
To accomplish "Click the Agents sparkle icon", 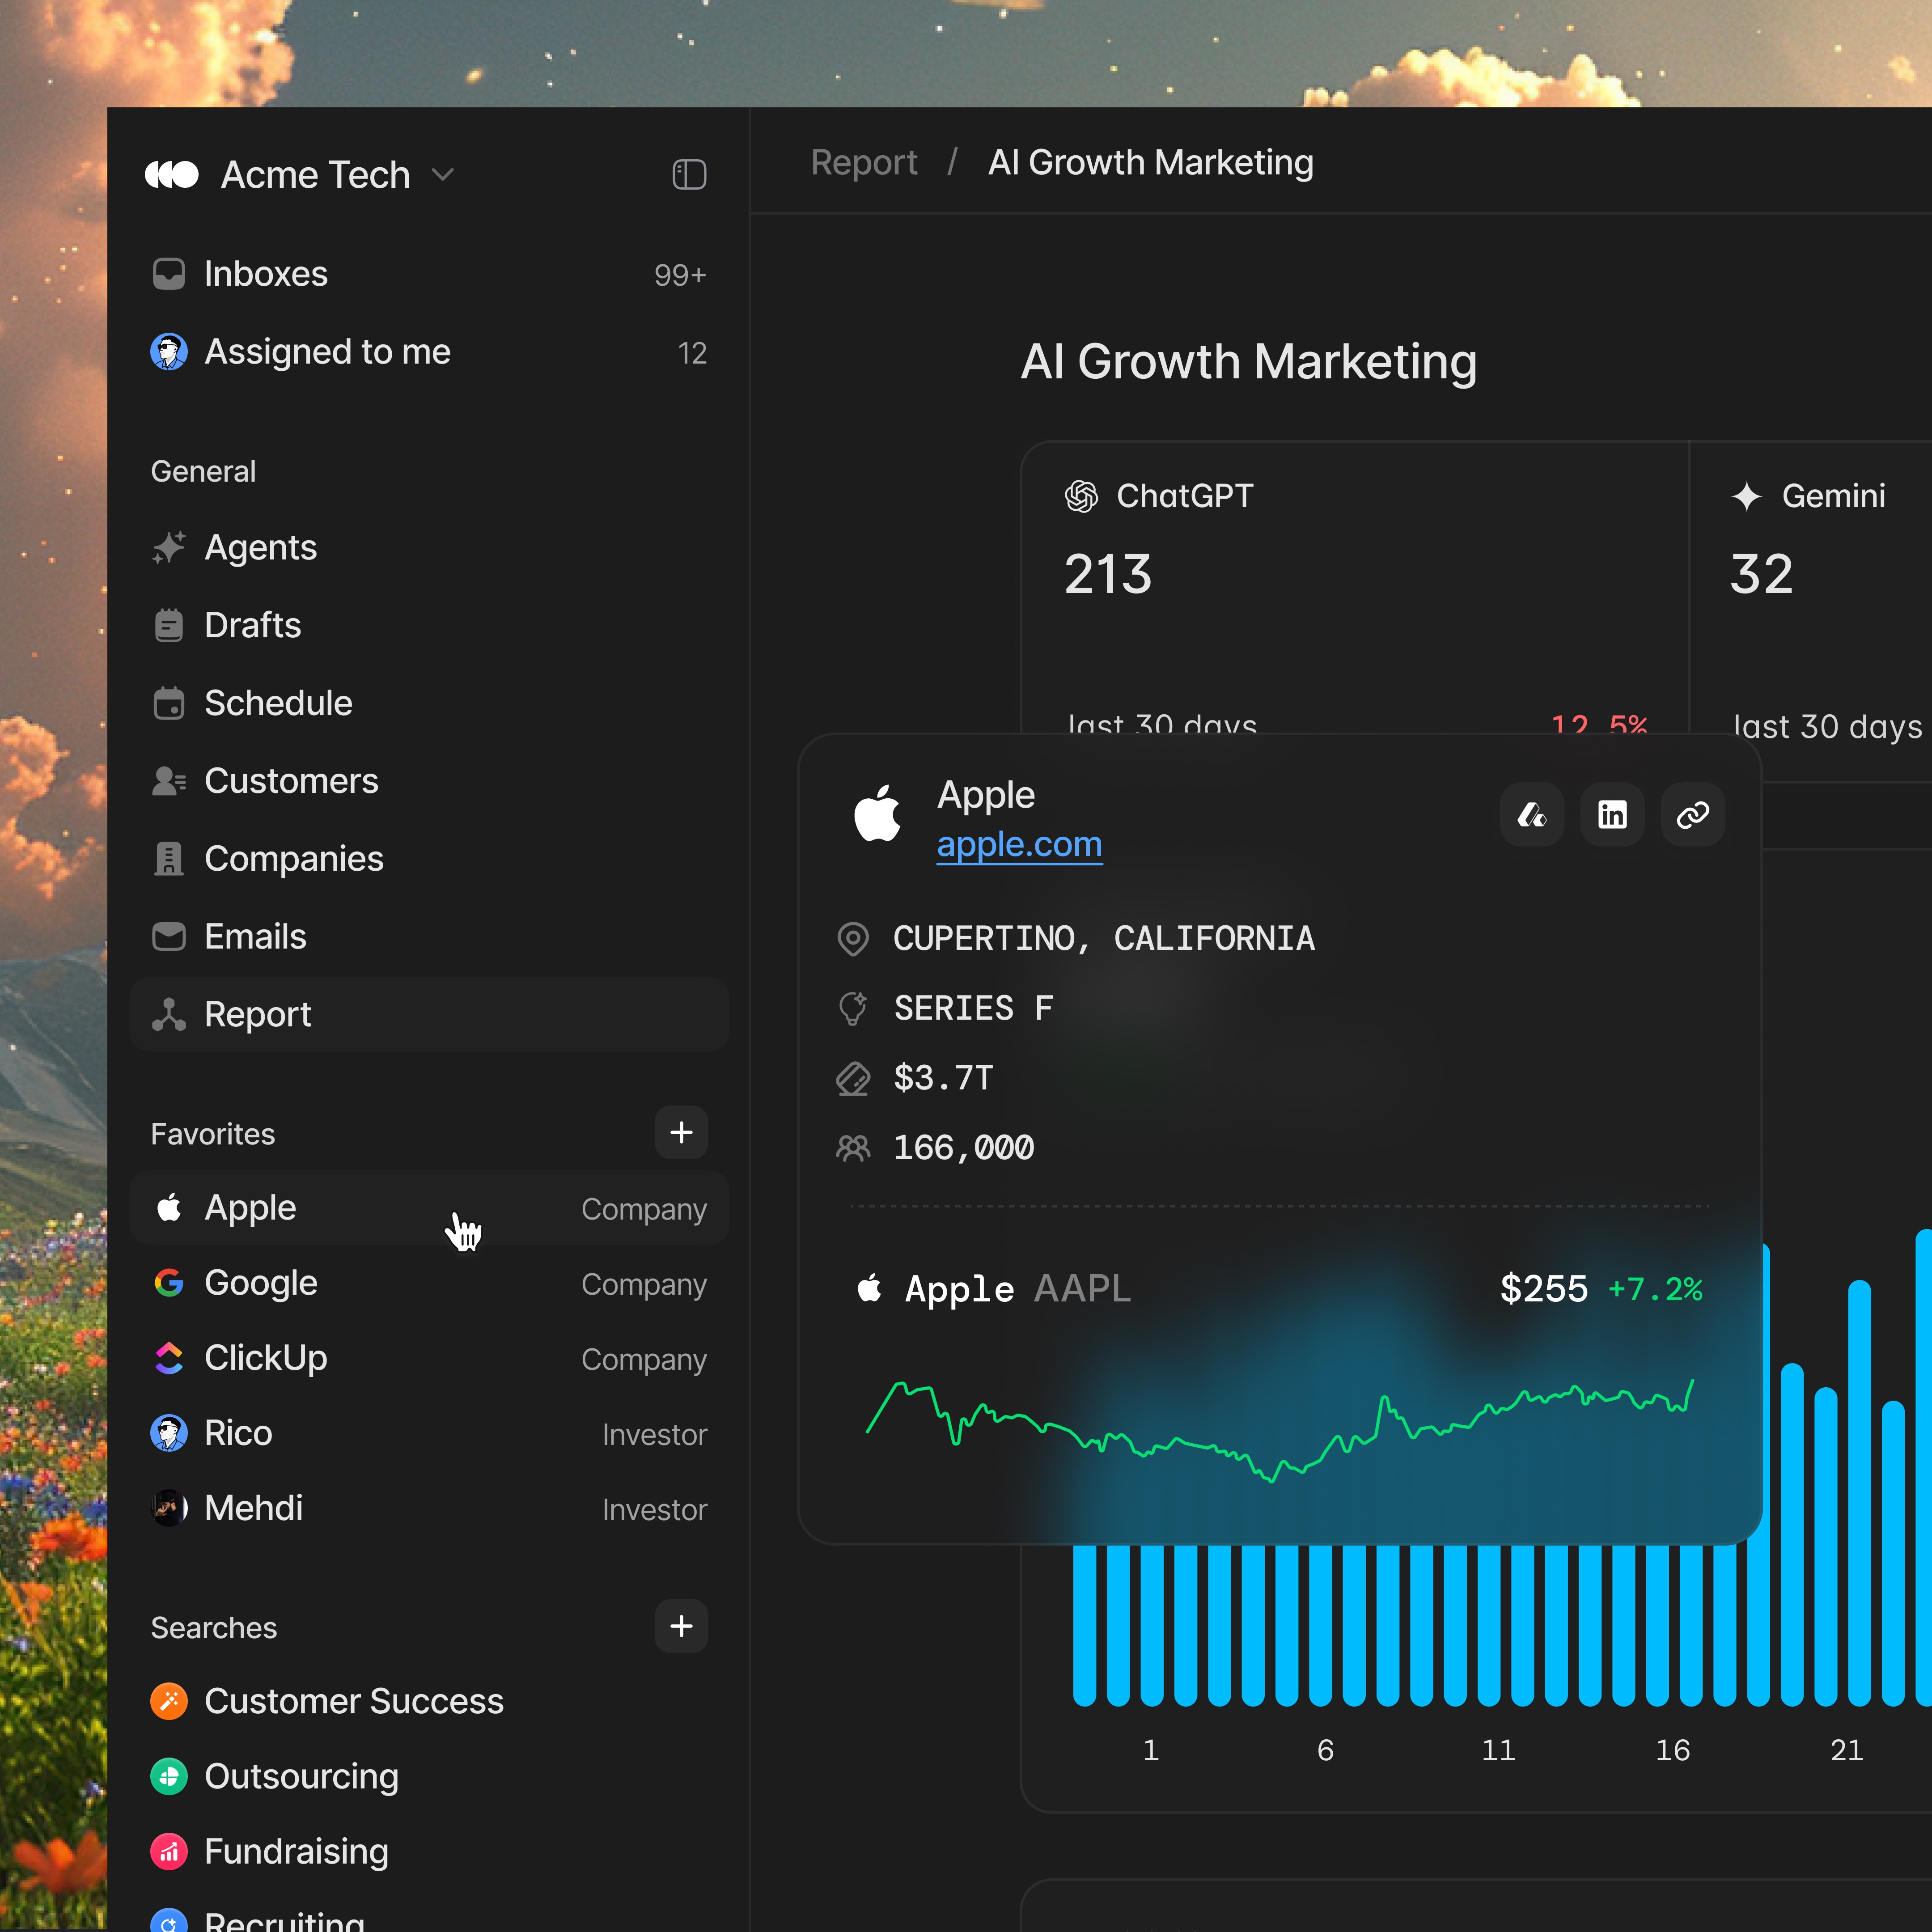I will coord(169,548).
